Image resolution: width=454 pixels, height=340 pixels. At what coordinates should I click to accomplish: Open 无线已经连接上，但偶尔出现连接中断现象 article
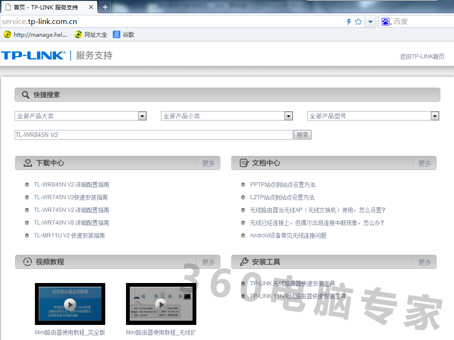317,223
